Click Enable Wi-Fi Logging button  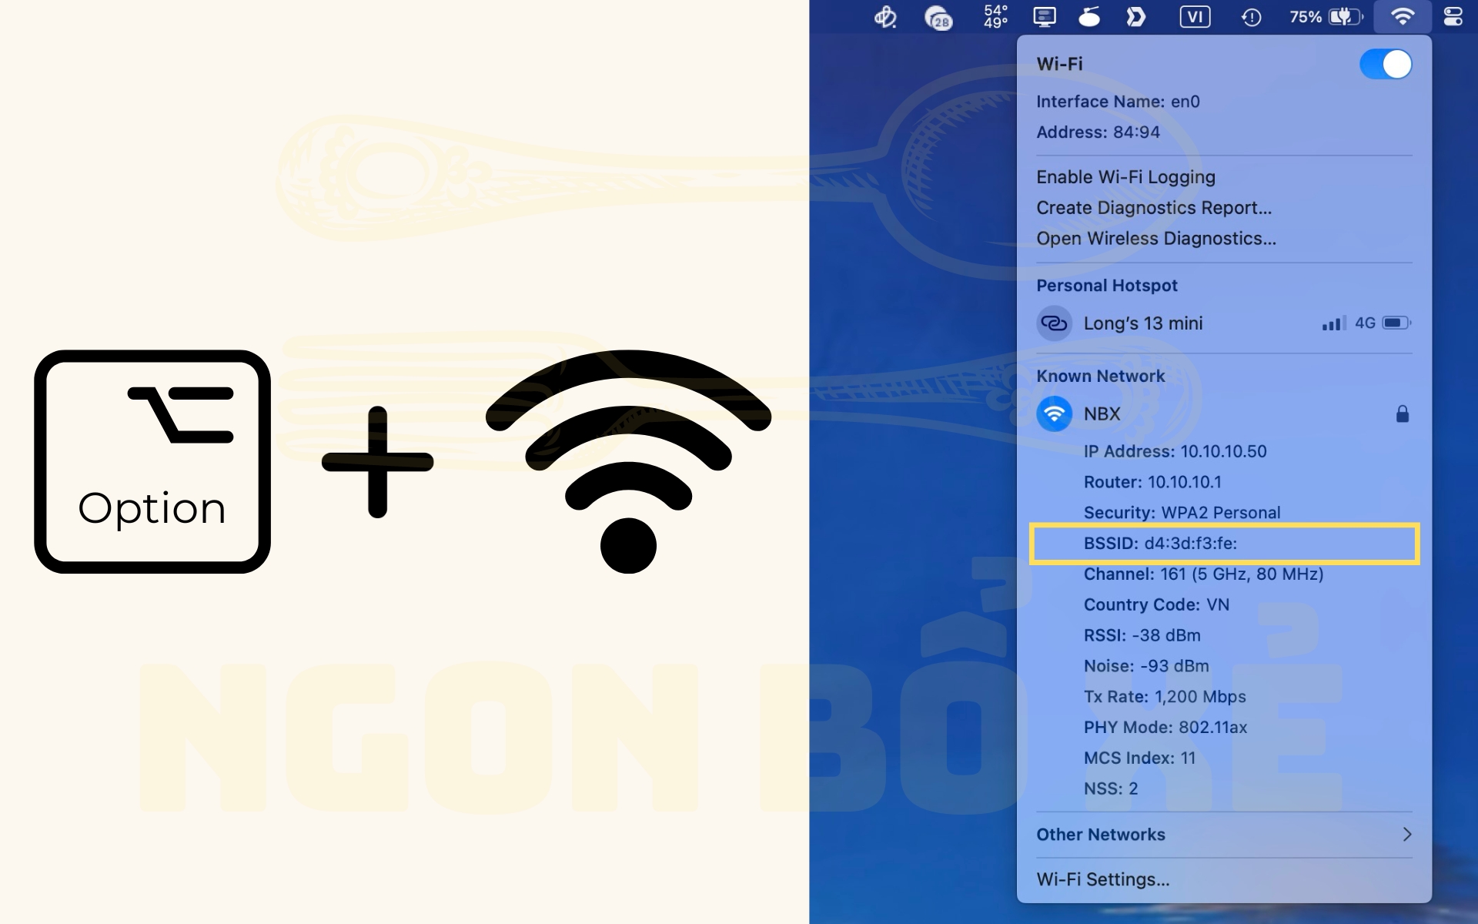[x=1125, y=176]
